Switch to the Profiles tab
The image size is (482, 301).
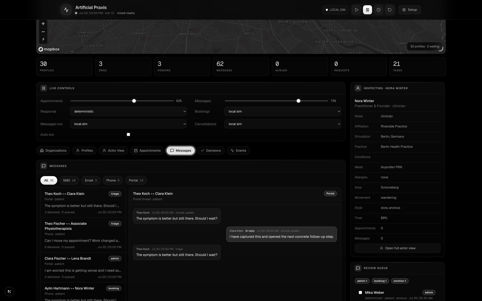pos(84,150)
